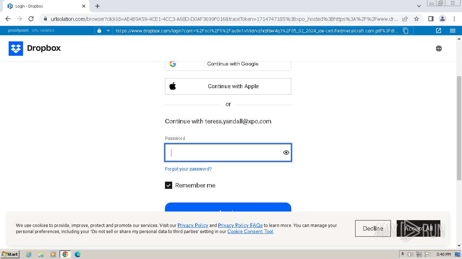Click the volume speaker tray icon
The height and width of the screenshot is (259, 462).
point(410,254)
